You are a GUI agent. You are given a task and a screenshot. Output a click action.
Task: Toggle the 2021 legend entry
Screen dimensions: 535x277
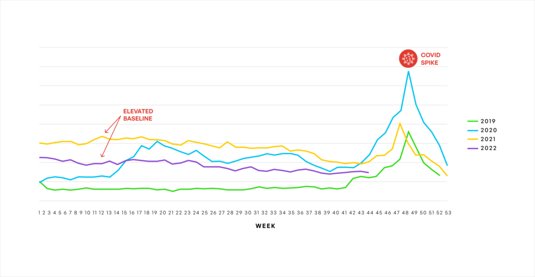click(482, 139)
